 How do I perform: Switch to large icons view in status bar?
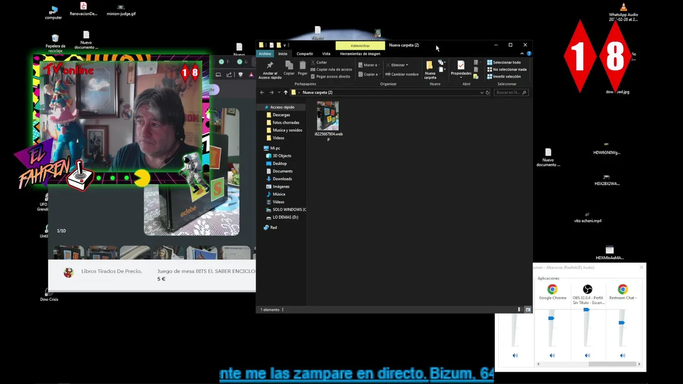(x=528, y=309)
